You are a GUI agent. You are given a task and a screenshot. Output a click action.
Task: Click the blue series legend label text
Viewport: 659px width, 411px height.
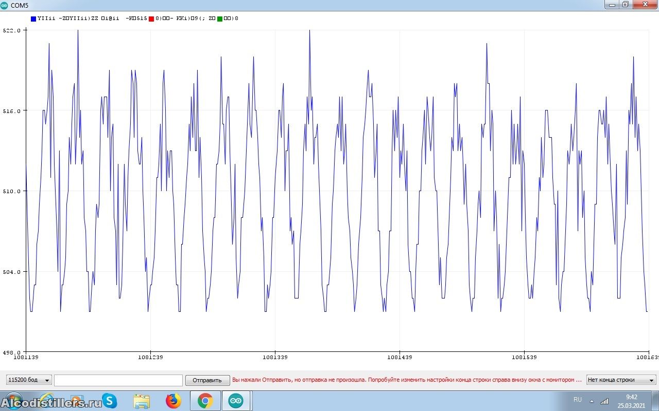click(92, 18)
